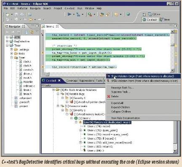Image resolution: width=182 pixels, height=167 pixels.
Task: Click the Search flashlight toolbar icon
Action: [x=108, y=14]
